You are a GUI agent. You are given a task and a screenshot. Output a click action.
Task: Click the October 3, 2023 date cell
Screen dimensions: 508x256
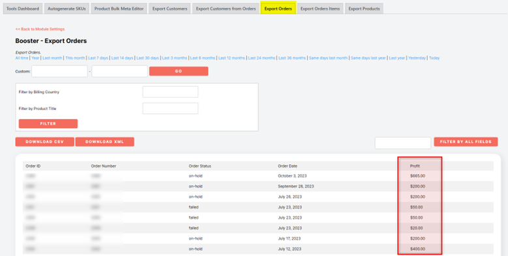click(x=292, y=176)
